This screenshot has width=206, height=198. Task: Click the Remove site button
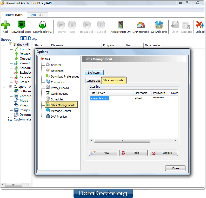click(x=164, y=153)
